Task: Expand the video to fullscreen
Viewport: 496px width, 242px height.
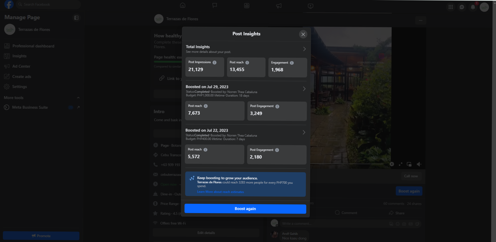Action: point(401,164)
